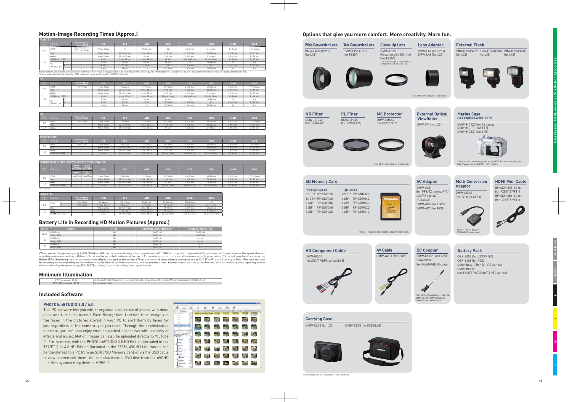Click the LX3/FX180 table header bar
This screenshot has width=568, height=402.
point(130,194)
